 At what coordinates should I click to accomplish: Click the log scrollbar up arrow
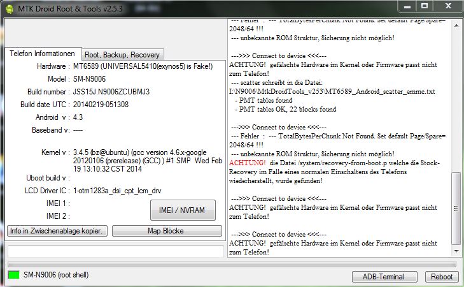point(456,26)
